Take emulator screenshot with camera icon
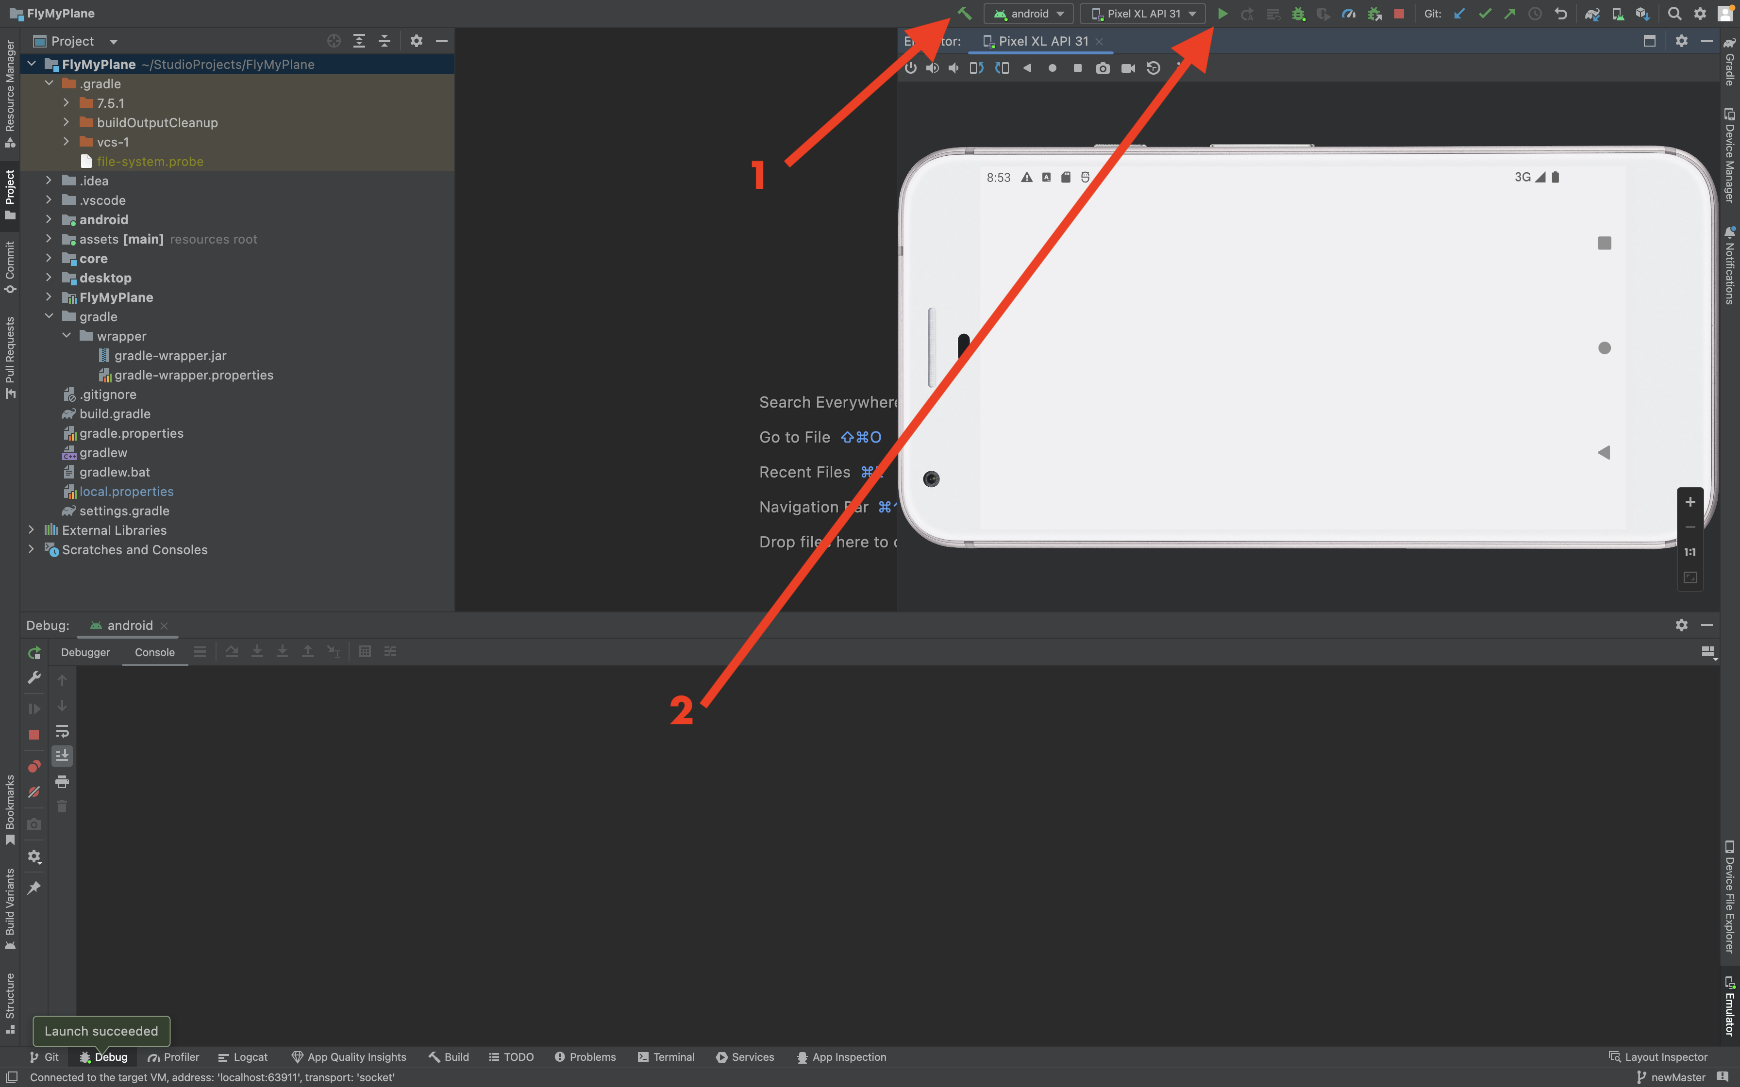Image resolution: width=1740 pixels, height=1087 pixels. [x=1102, y=68]
